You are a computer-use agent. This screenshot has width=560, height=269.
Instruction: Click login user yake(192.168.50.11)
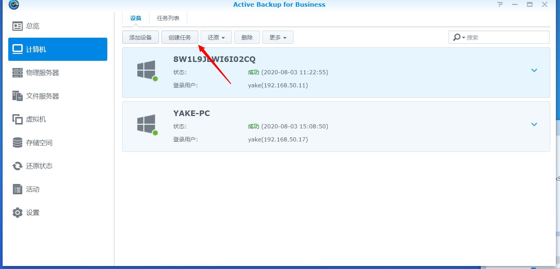point(278,85)
